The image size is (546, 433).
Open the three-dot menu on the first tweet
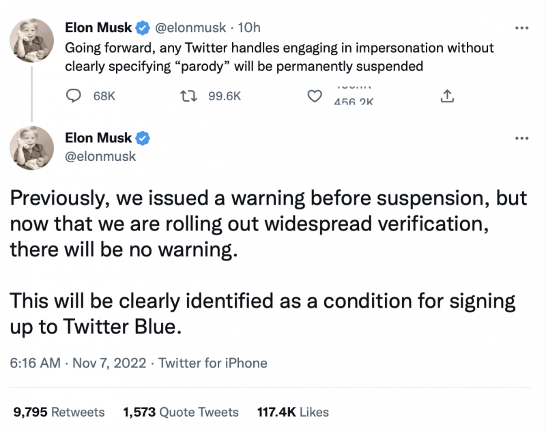tap(521, 28)
